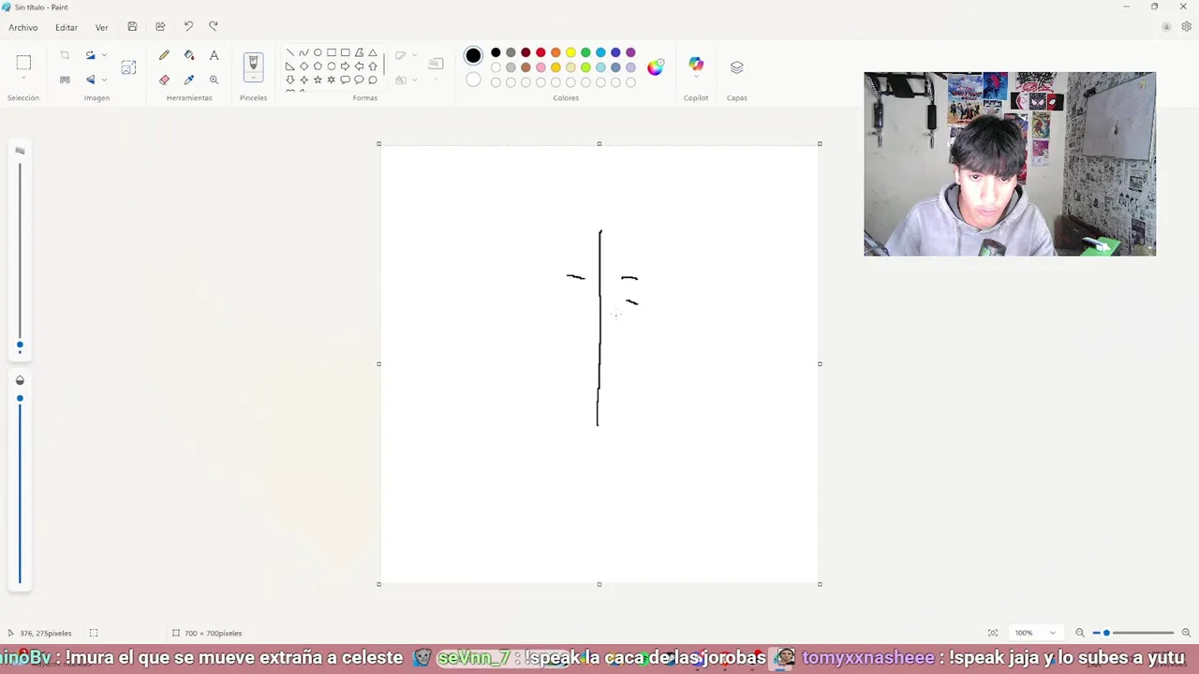The width and height of the screenshot is (1199, 674).
Task: Redo the last undone action
Action: [x=213, y=26]
